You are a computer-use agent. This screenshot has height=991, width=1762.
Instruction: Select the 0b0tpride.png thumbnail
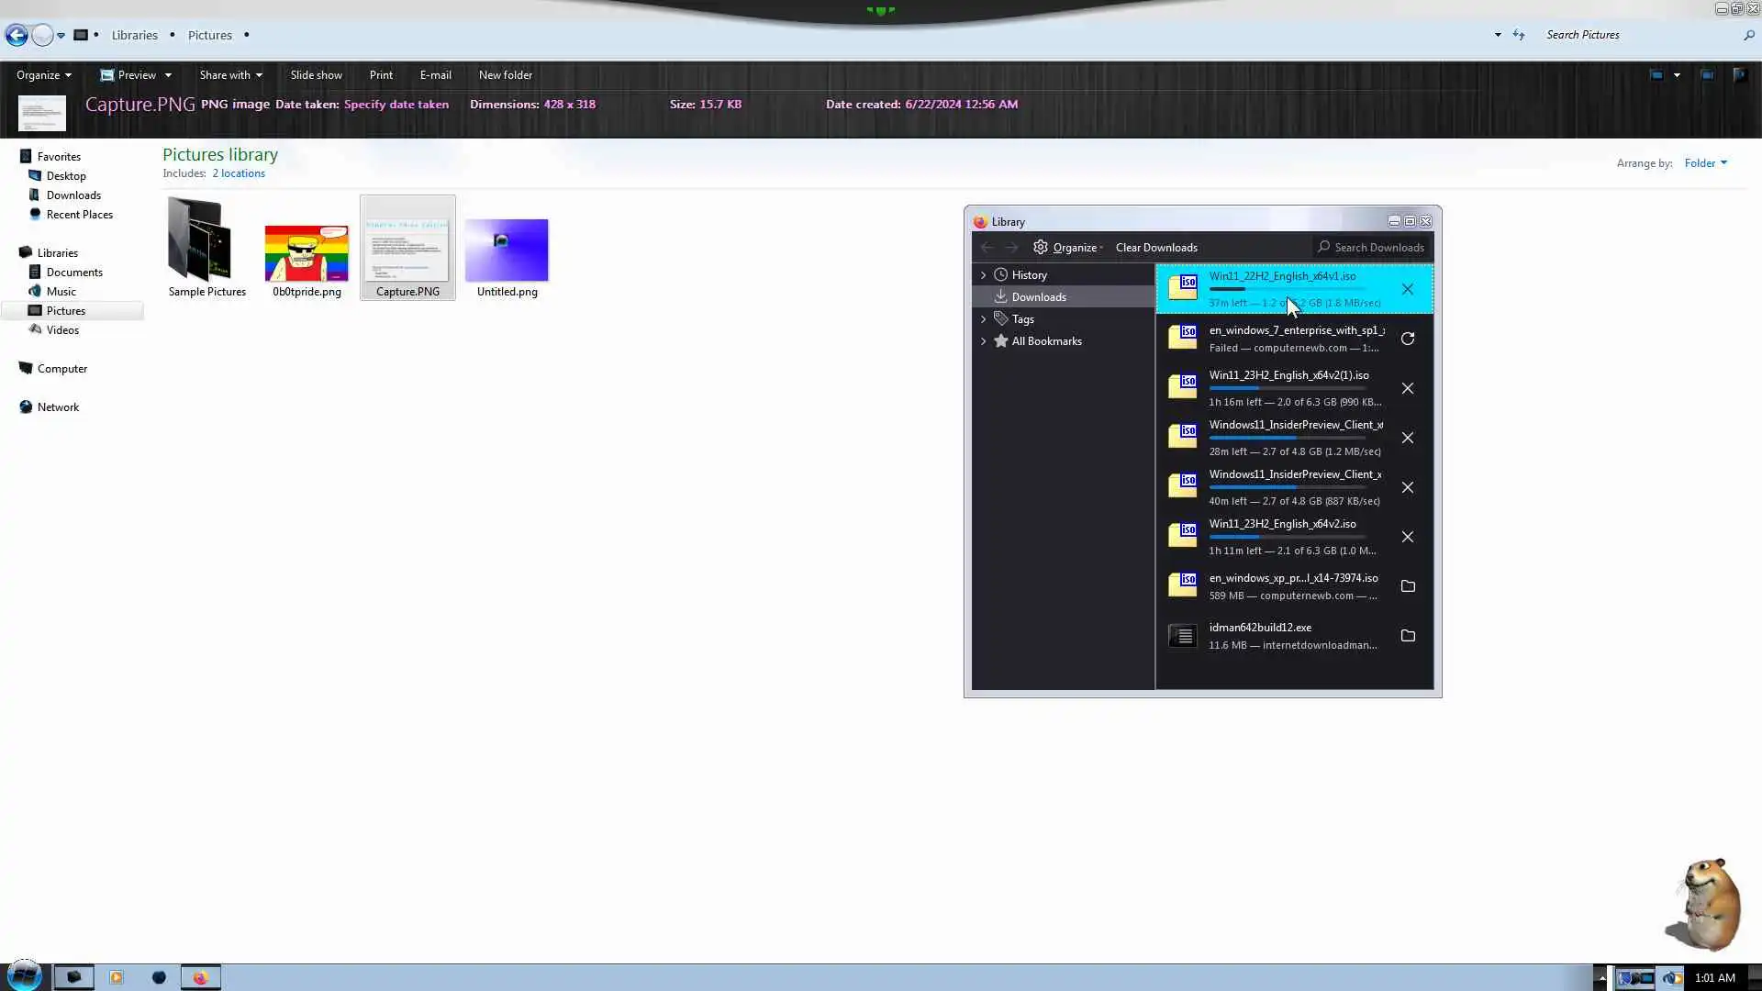pos(307,253)
